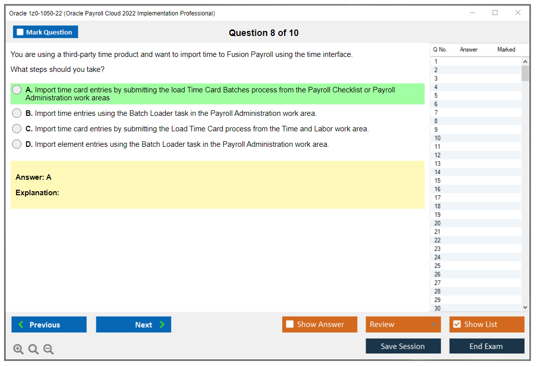Click the white square icon in Mark Question
The image size is (537, 367).
[x=19, y=31]
